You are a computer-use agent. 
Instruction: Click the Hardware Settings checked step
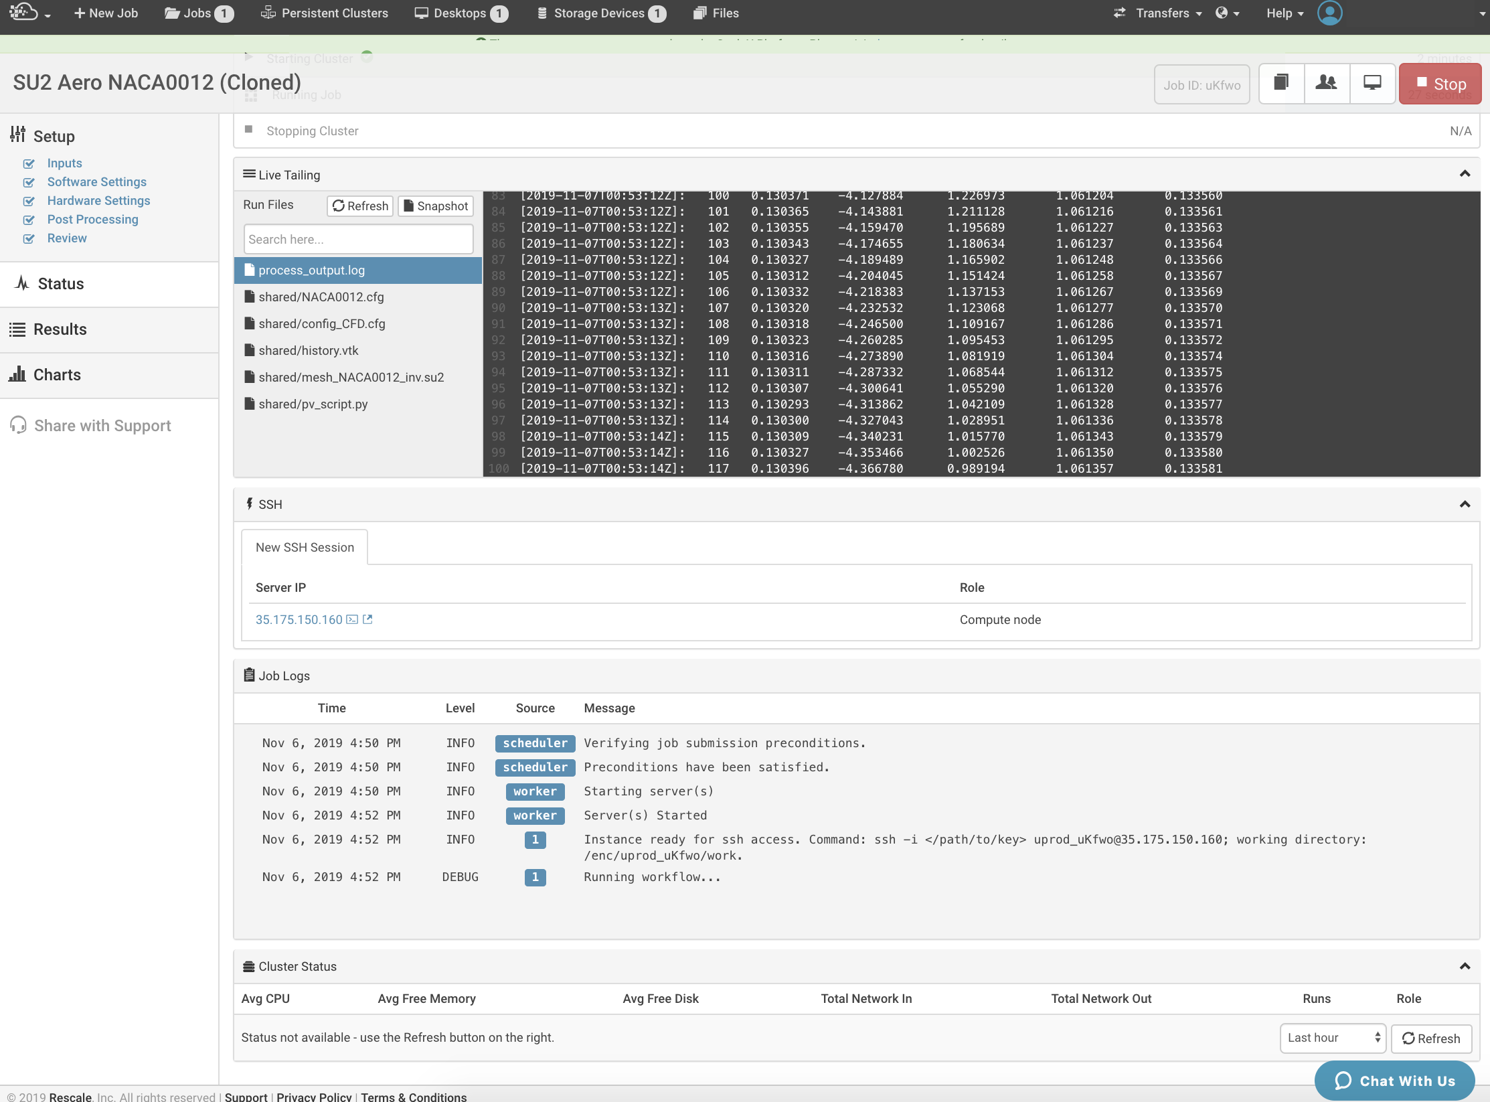click(98, 201)
